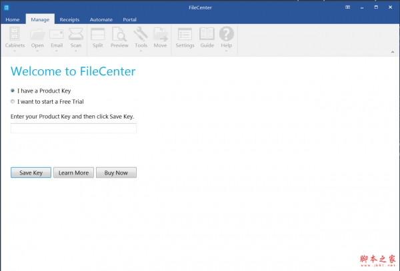400x271 pixels.
Task: Expand the Help dropdown arrow
Action: pos(227,51)
